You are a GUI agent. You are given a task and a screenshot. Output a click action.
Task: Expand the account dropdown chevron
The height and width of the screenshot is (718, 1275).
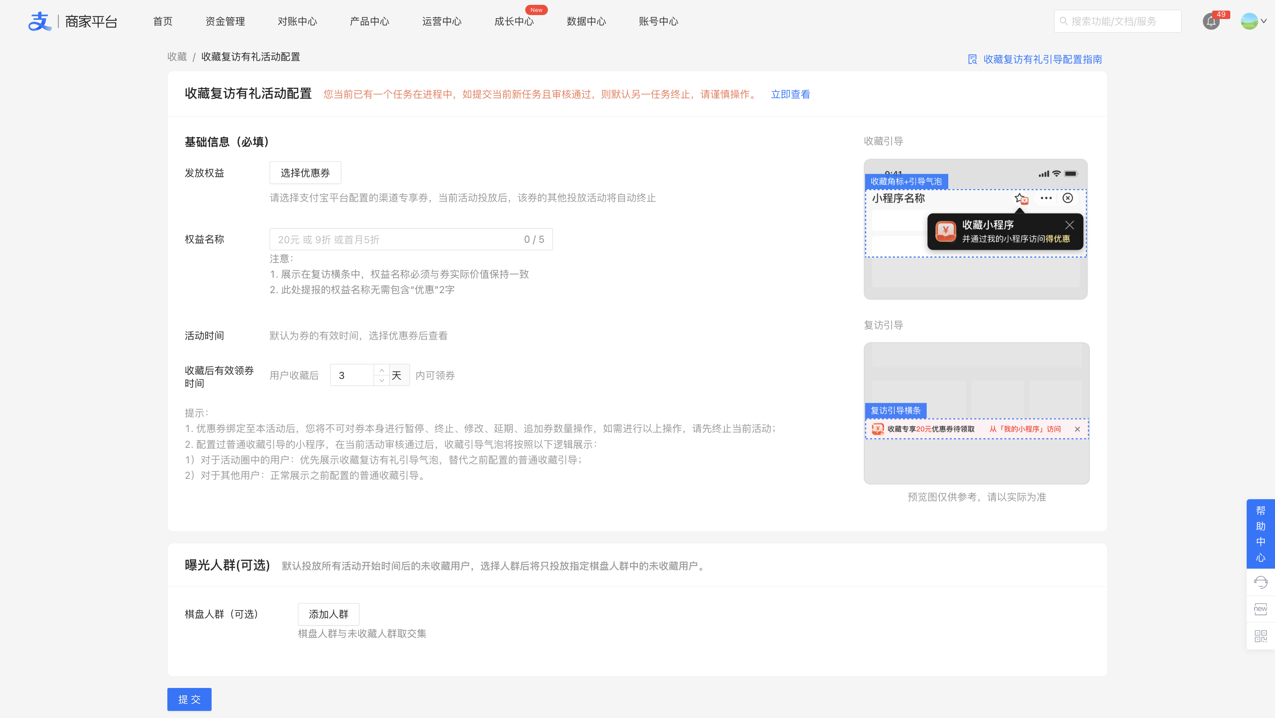click(x=1263, y=21)
